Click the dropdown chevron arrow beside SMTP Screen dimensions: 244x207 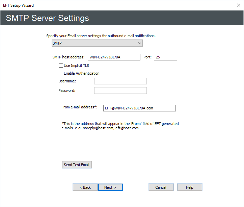[x=139, y=43]
